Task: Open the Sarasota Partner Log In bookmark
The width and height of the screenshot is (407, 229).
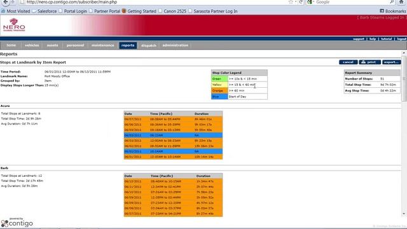Action: (213, 11)
